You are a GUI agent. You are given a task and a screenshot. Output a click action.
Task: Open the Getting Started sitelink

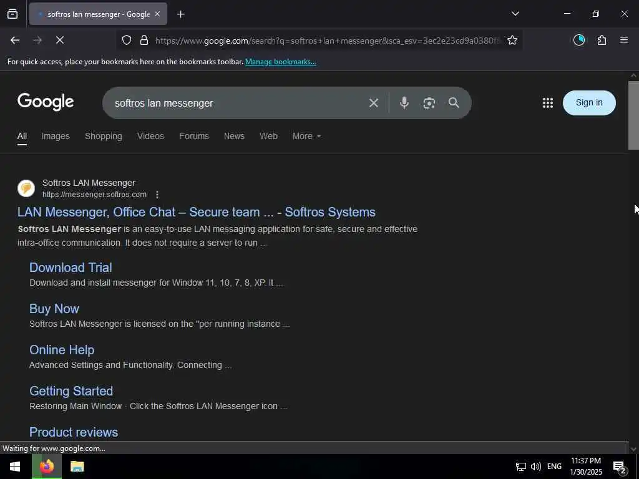pos(71,391)
